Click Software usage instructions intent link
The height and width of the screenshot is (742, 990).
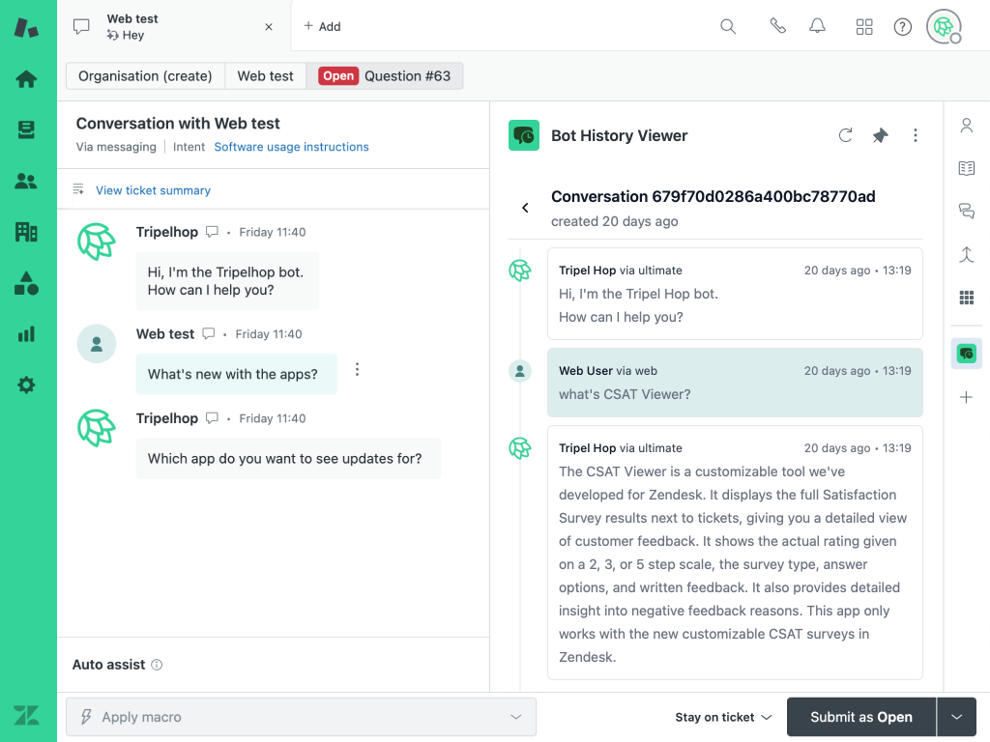tap(291, 147)
